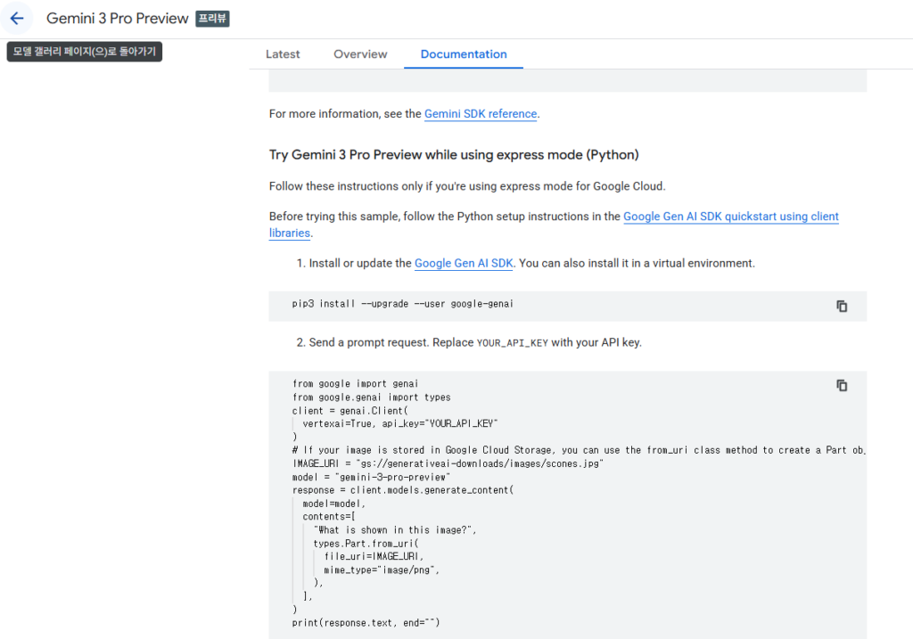Screen dimensions: 913x639
Task: Copy the Python sample code block
Action: pos(841,385)
